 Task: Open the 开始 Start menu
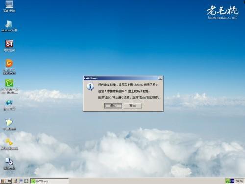(x=6, y=181)
